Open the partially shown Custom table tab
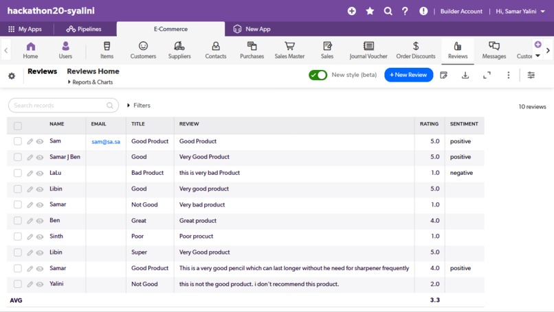Viewport: 554px width, 312px height. click(524, 56)
